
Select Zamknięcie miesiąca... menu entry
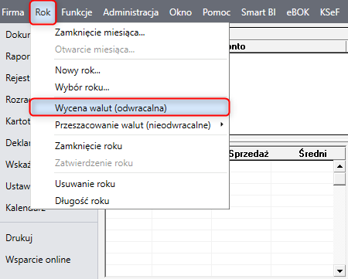point(129,32)
